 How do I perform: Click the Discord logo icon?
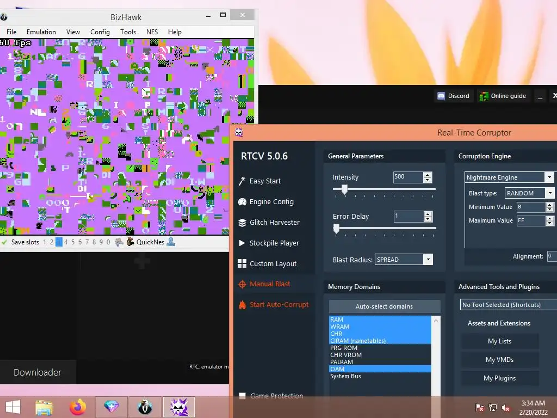point(441,96)
